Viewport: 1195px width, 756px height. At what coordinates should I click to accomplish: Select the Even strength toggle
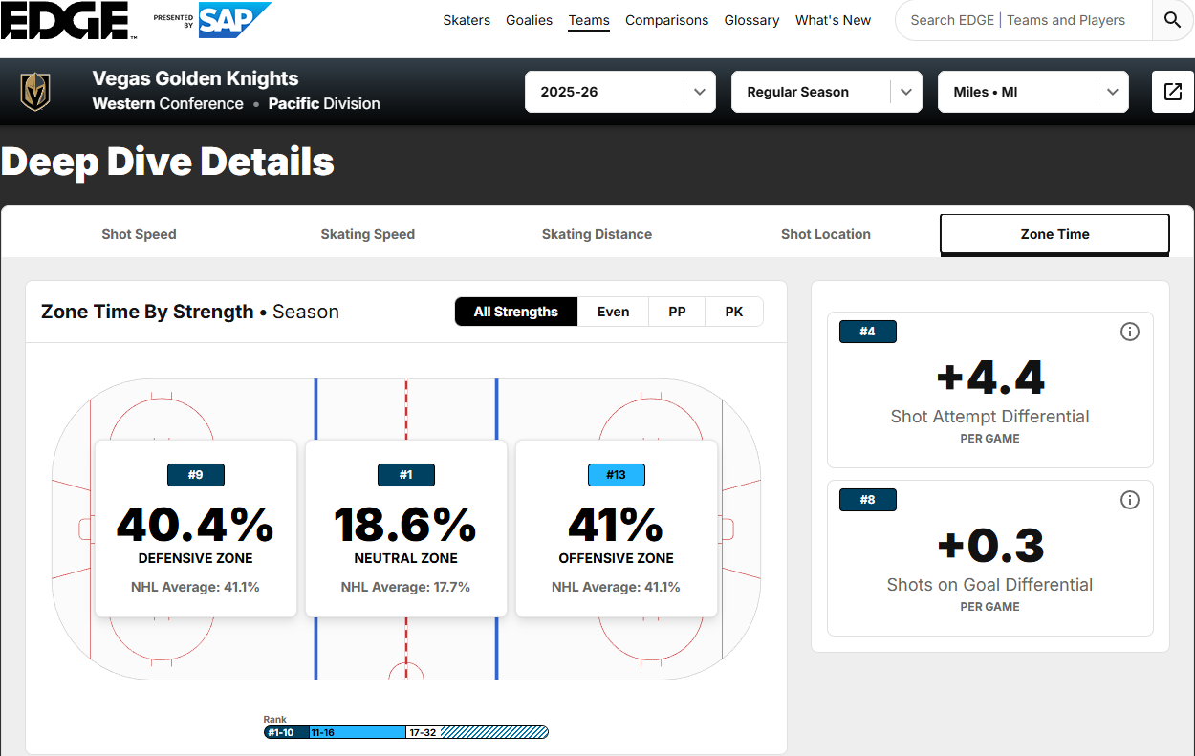pyautogui.click(x=613, y=312)
